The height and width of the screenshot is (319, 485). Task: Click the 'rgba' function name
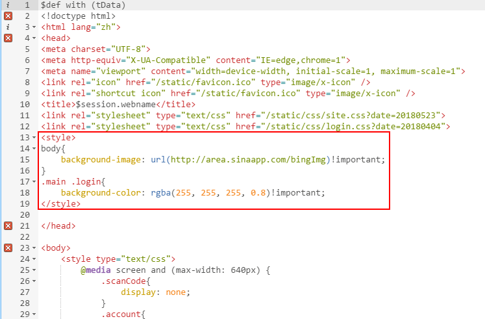161,193
